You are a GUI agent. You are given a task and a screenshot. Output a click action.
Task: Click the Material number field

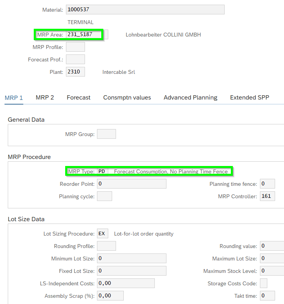145,10
